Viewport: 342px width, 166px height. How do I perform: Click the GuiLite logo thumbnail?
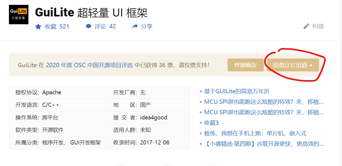(x=19, y=15)
